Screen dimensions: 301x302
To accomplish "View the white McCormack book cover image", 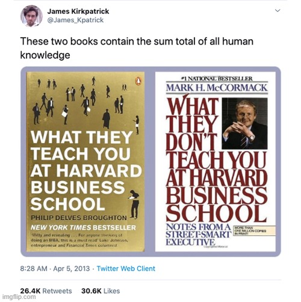I will point(216,161).
